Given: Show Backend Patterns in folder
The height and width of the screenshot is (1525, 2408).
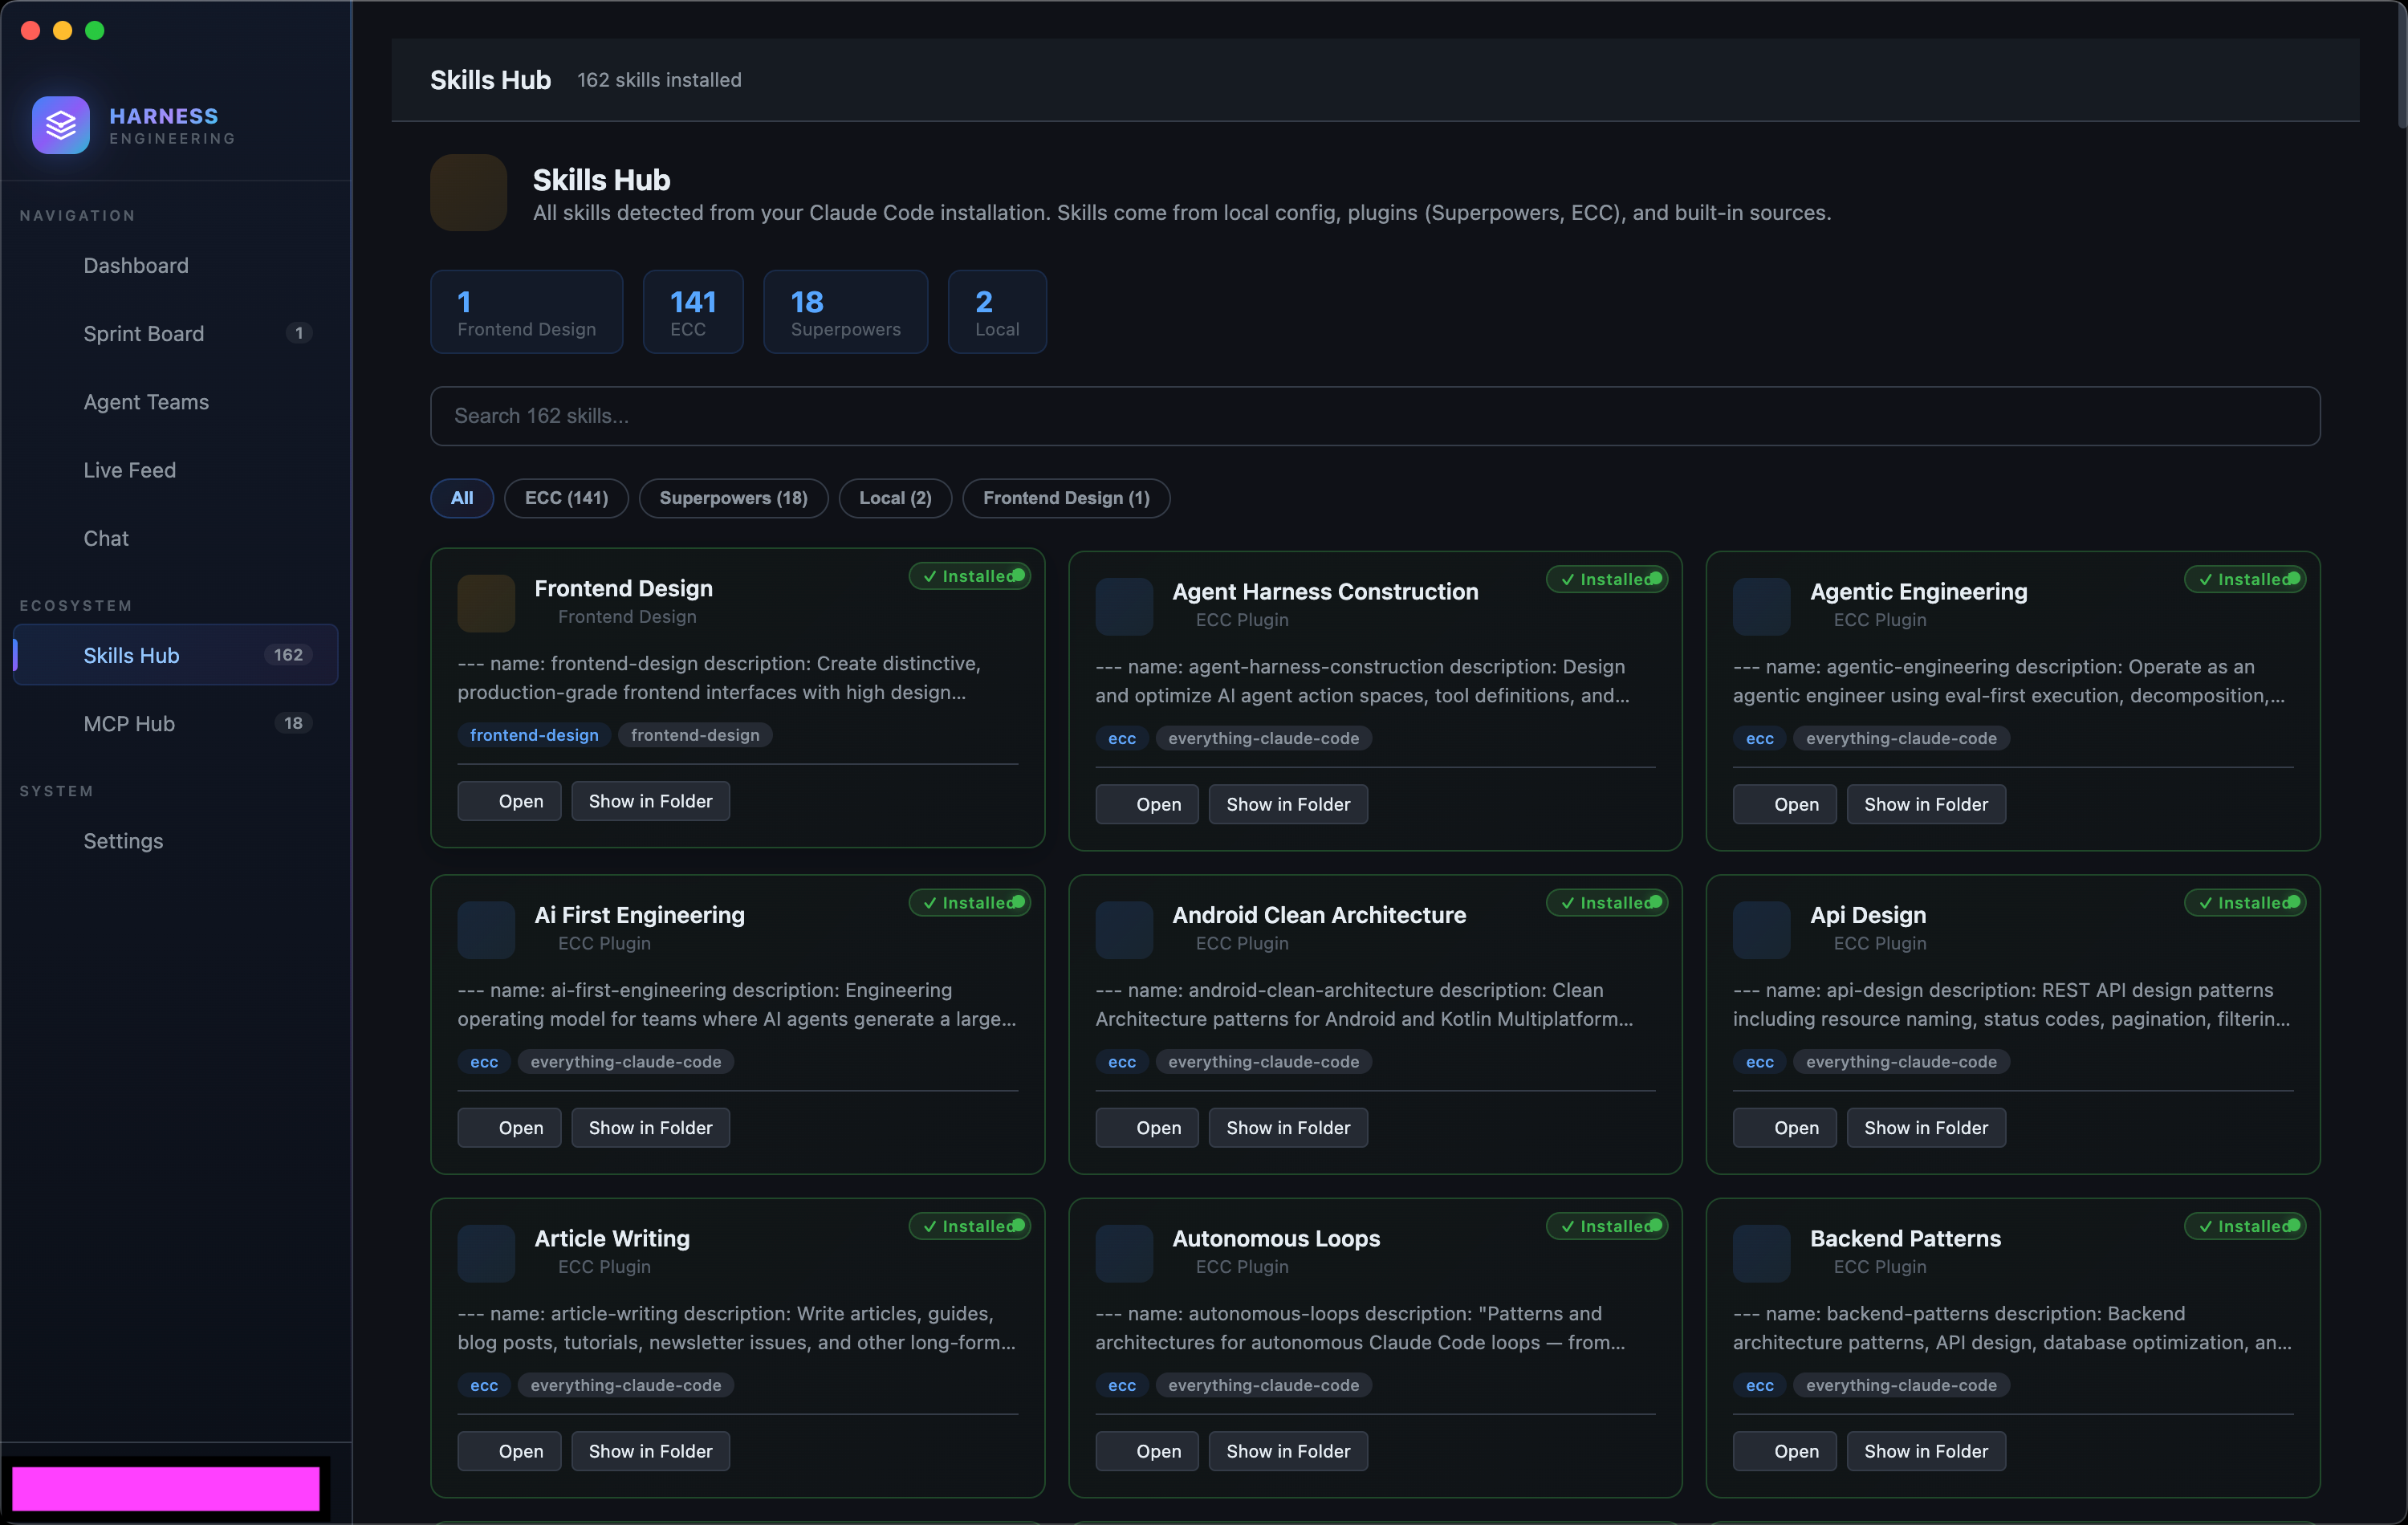Looking at the screenshot, I should click(x=1926, y=1451).
